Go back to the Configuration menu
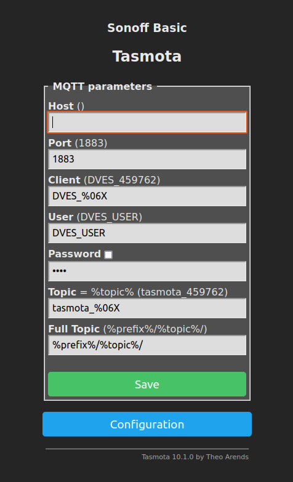293x482 pixels. [x=147, y=424]
